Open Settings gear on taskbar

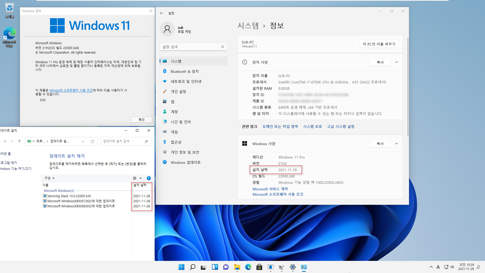[293, 267]
